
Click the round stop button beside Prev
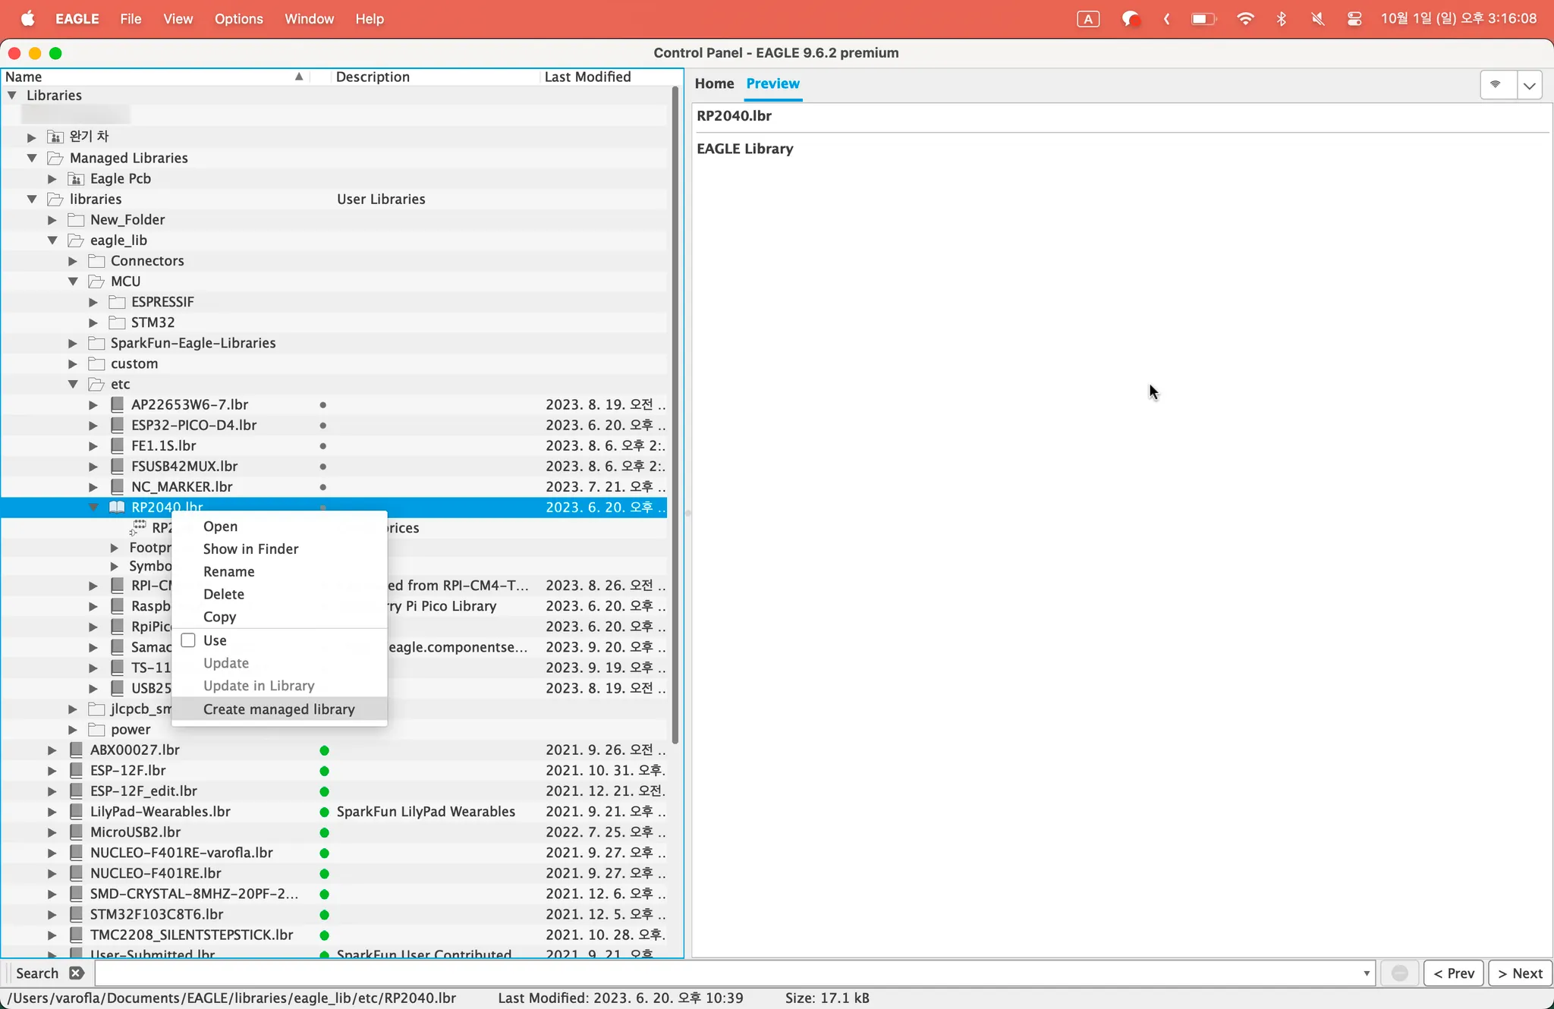1400,973
